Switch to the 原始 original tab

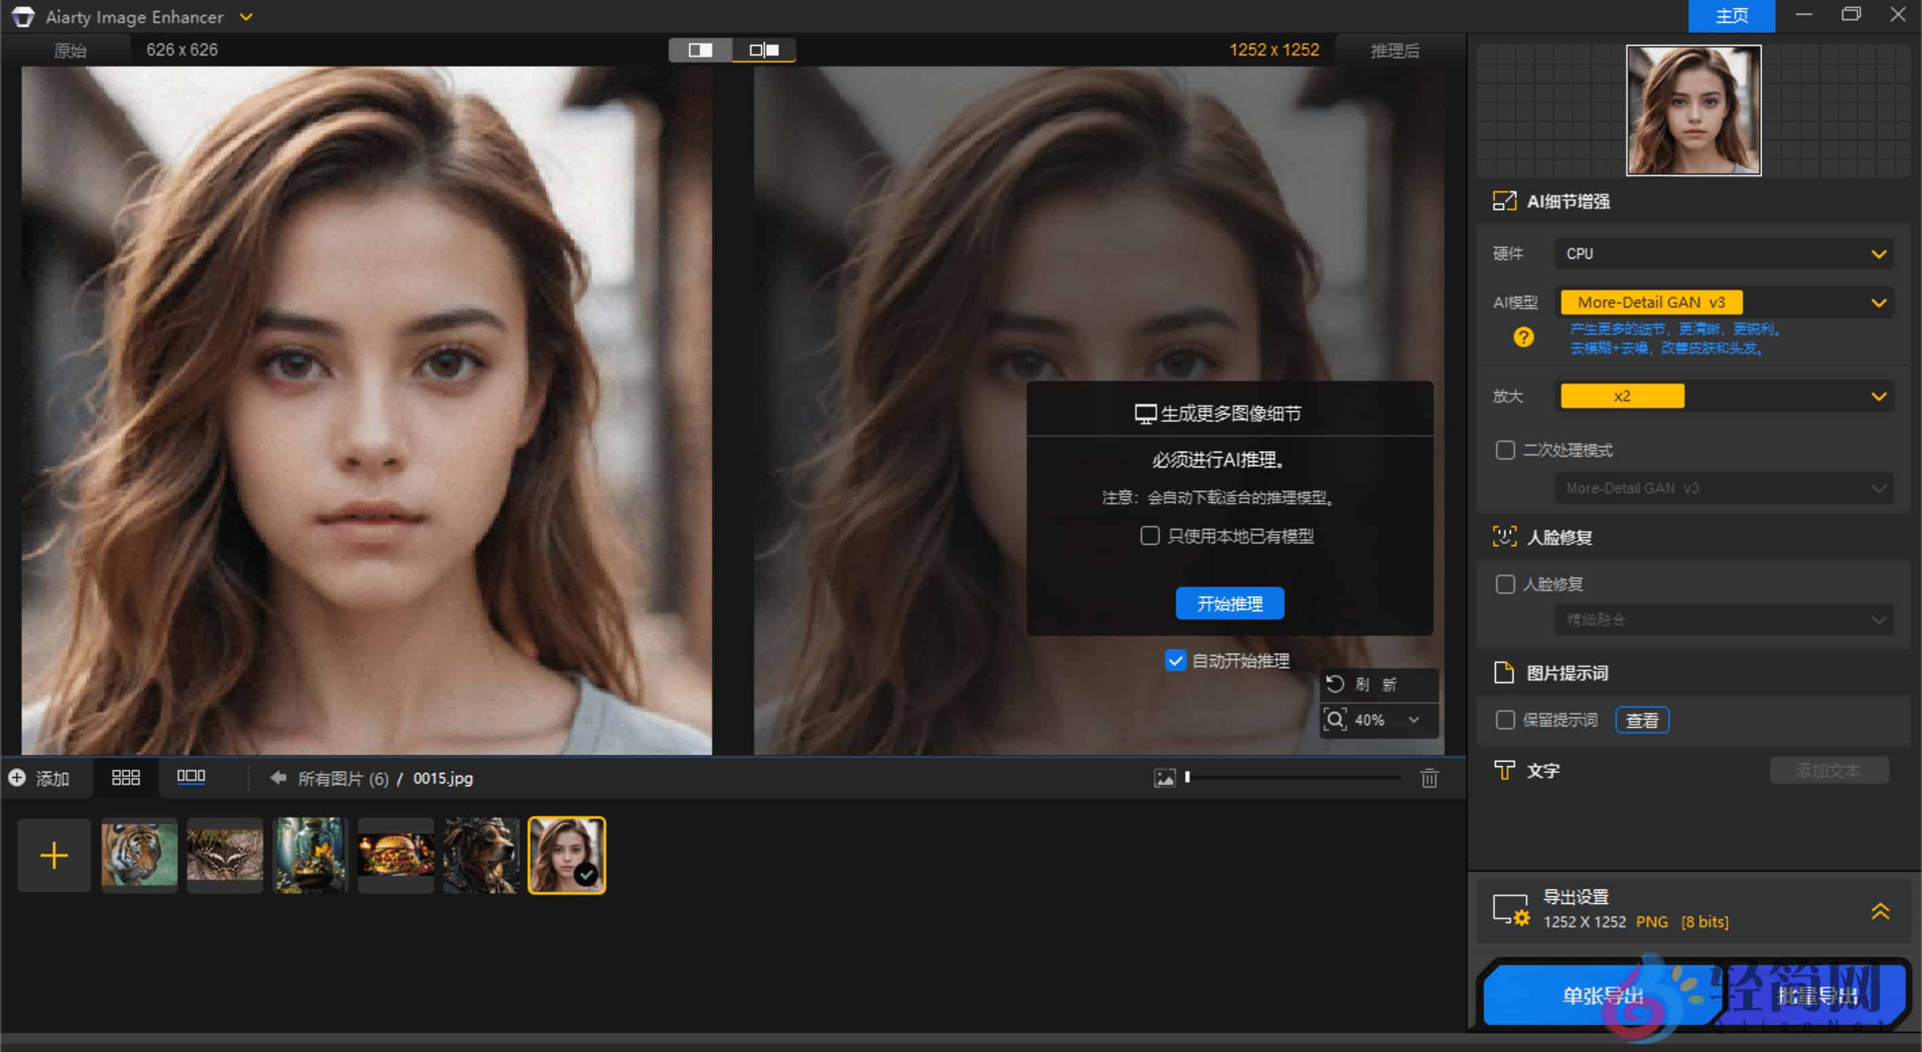tap(69, 50)
